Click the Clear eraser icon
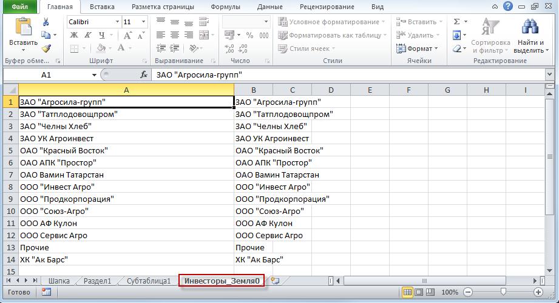Image resolution: width=559 pixels, height=303 pixels. pyautogui.click(x=457, y=48)
